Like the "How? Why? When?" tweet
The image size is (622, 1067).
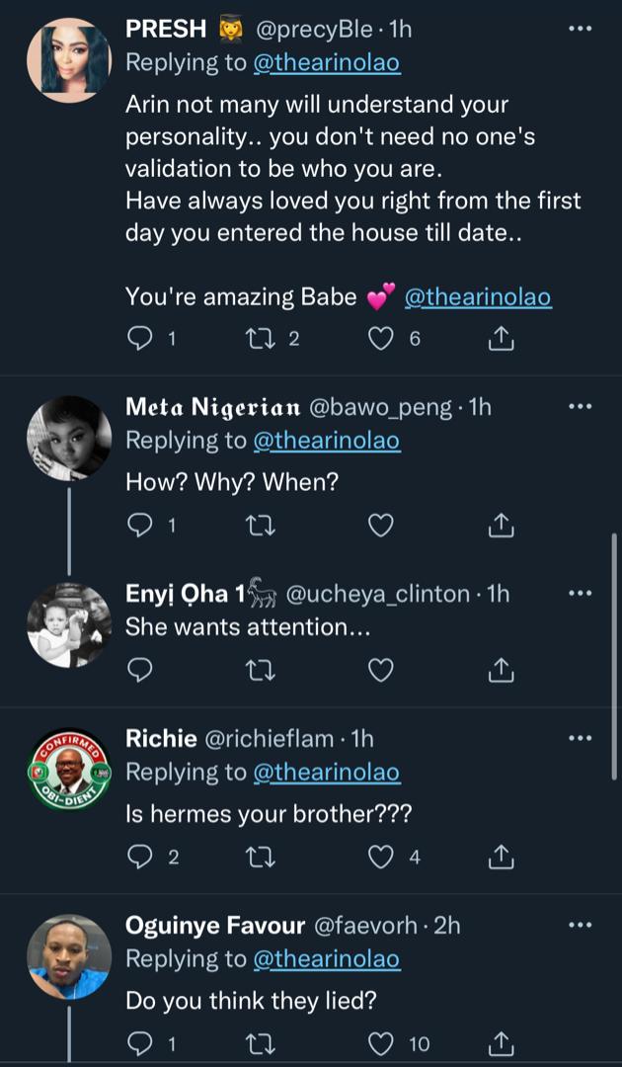point(381,526)
